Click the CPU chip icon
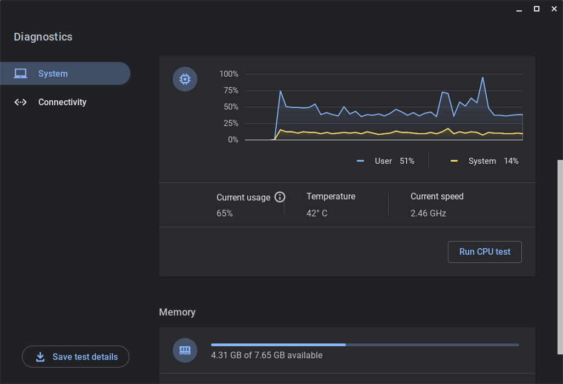Viewport: 563px width, 384px height. (185, 79)
